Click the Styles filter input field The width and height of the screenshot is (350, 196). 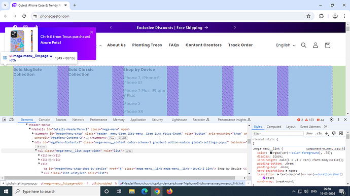click(278, 134)
